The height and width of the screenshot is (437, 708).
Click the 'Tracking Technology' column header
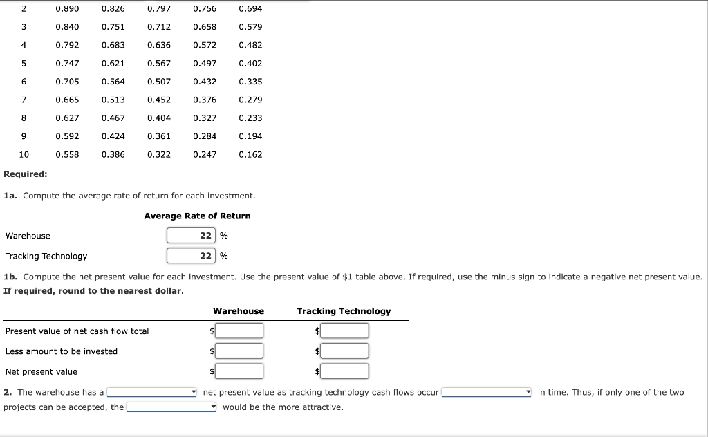point(344,311)
